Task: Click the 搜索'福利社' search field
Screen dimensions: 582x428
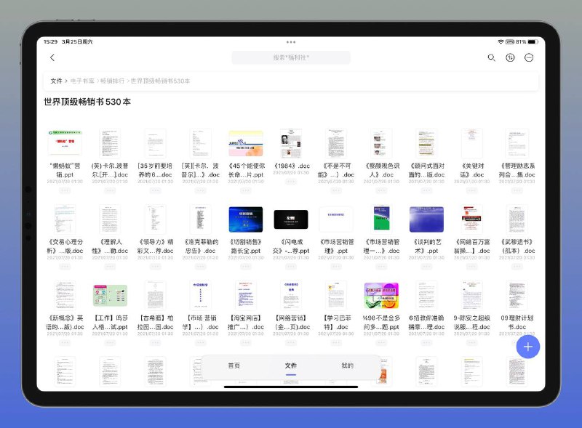Action: (291, 58)
